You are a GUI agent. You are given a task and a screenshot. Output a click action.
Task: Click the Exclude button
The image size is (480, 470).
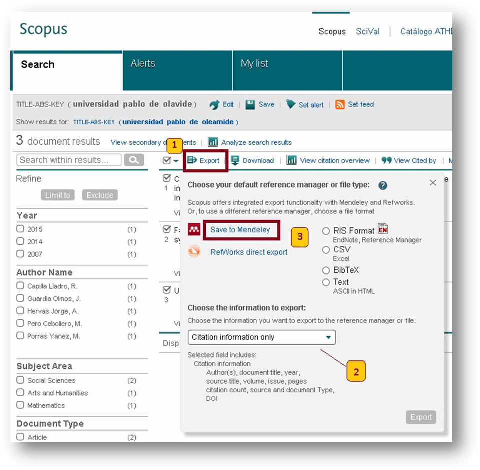(x=100, y=195)
